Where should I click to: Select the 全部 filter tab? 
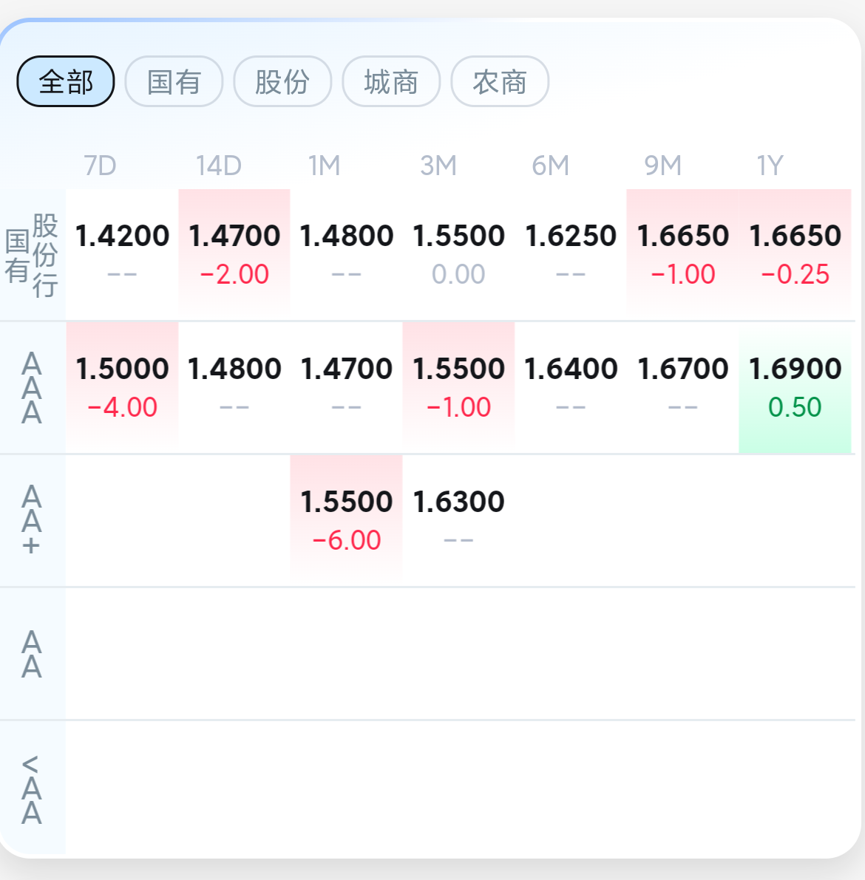[x=66, y=81]
